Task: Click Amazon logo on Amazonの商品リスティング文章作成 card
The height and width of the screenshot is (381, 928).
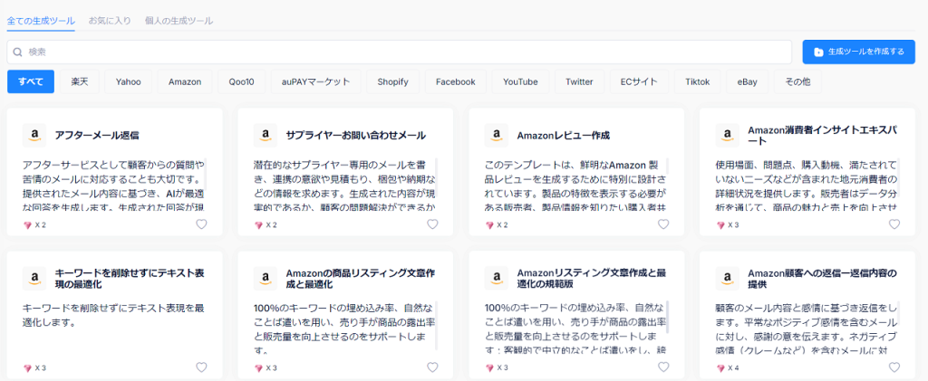Action: (x=266, y=278)
